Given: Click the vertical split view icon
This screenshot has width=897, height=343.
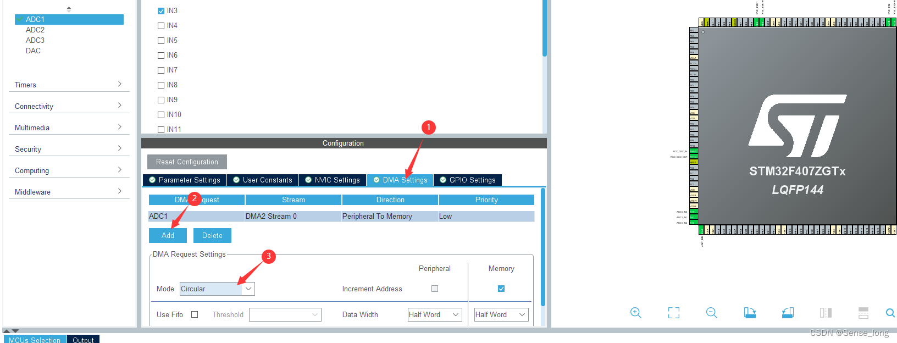Looking at the screenshot, I should click(x=826, y=313).
